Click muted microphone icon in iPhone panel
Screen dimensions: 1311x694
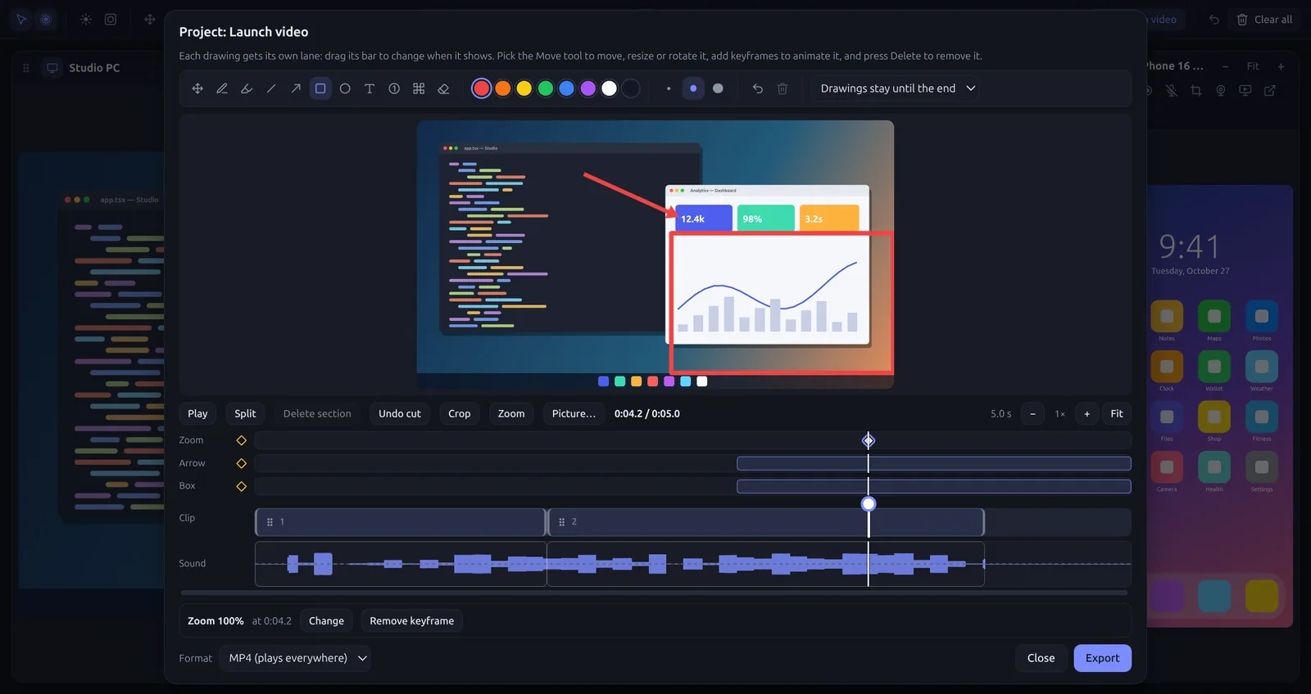[x=1172, y=91]
